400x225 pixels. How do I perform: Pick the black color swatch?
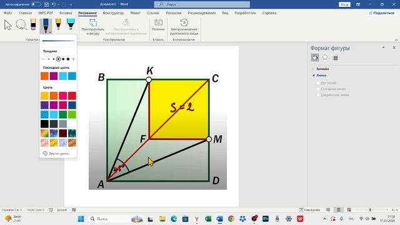44,124
